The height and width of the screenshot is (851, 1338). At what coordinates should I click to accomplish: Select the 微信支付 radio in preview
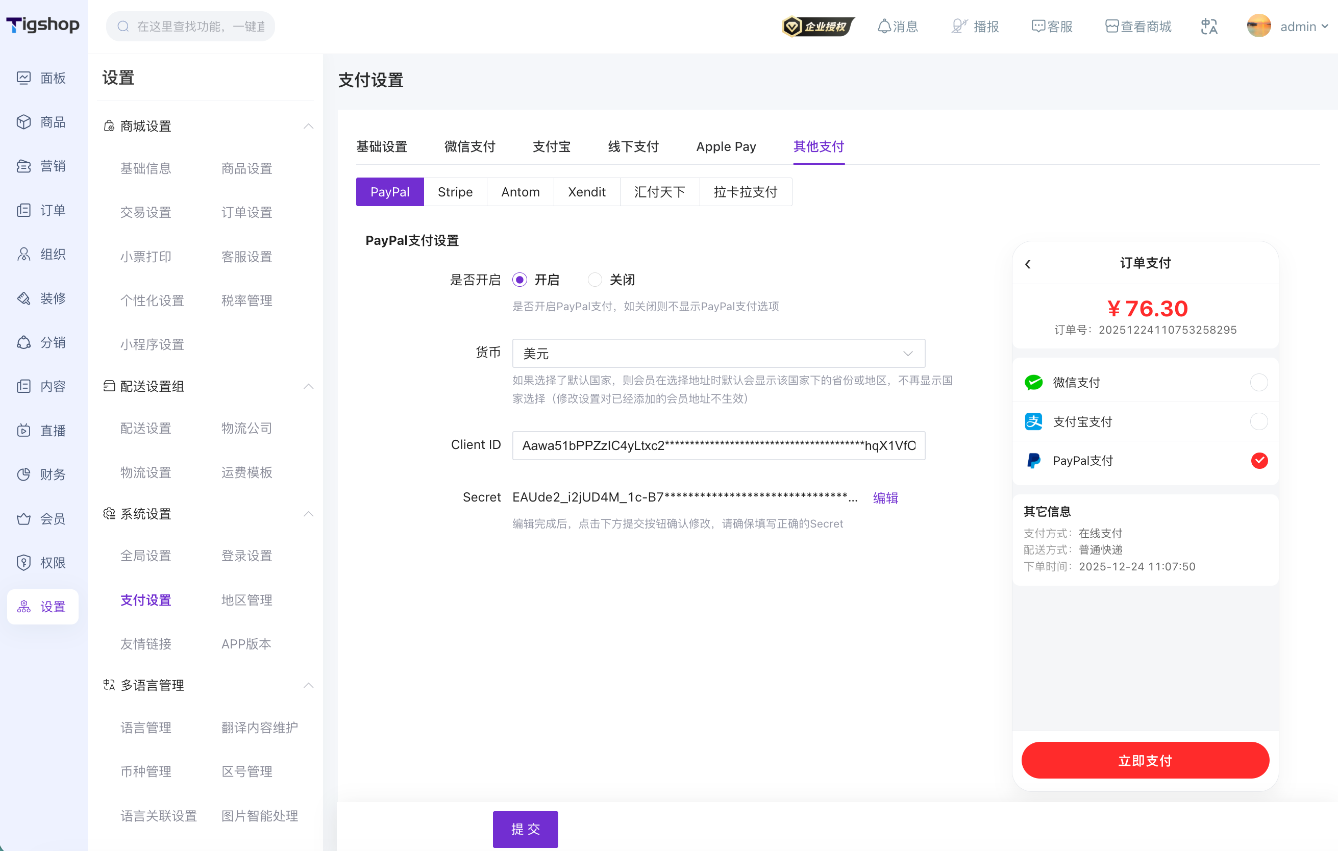[1258, 382]
